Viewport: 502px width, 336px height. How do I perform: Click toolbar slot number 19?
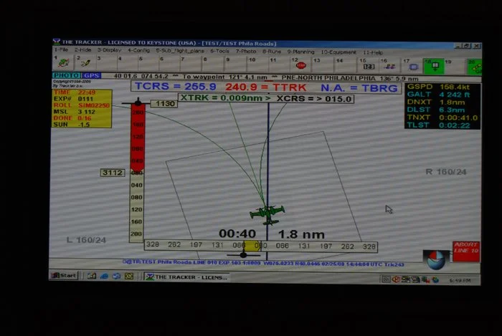click(x=455, y=67)
